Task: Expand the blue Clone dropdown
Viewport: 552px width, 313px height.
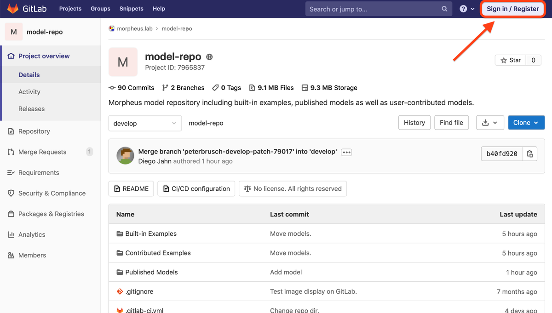Action: point(526,123)
